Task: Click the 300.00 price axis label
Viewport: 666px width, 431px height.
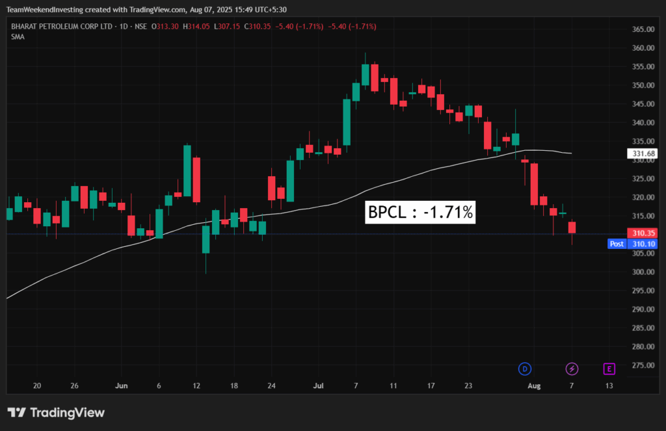Action: (x=643, y=272)
